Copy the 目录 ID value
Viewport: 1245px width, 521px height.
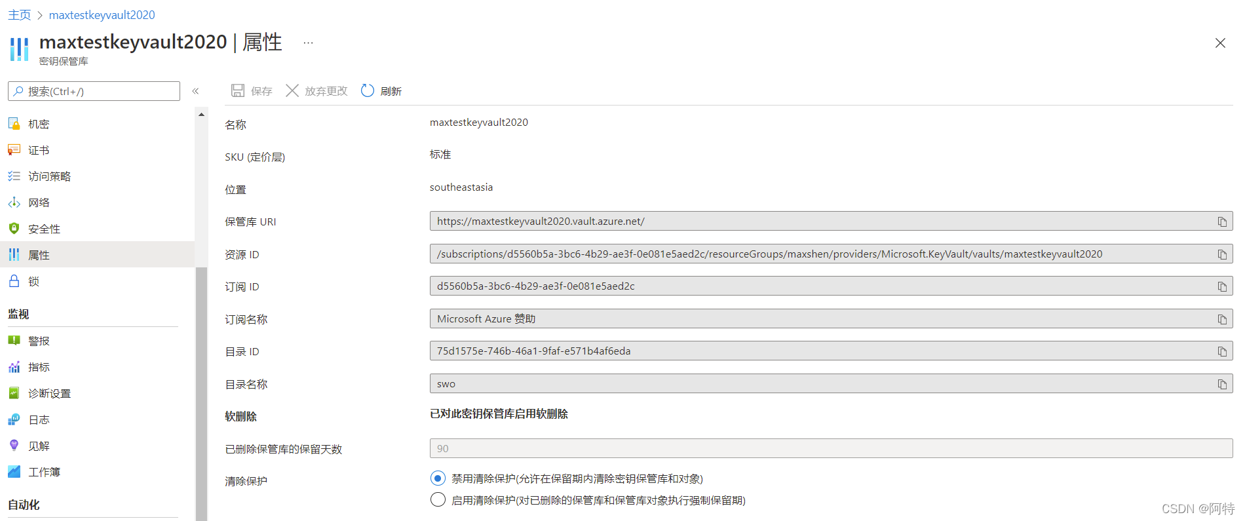[x=1222, y=351]
